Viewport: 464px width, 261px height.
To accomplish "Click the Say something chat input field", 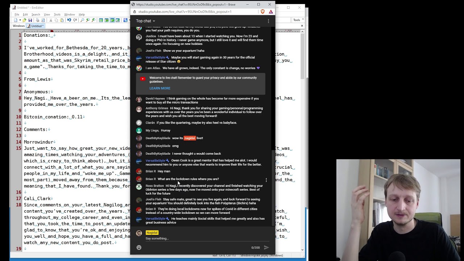I will (x=207, y=239).
